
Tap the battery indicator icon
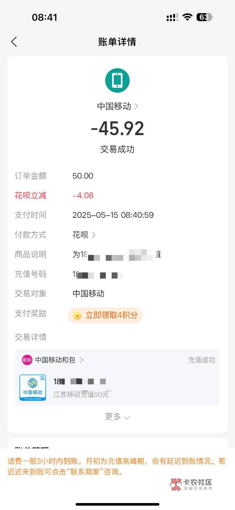coord(205,17)
